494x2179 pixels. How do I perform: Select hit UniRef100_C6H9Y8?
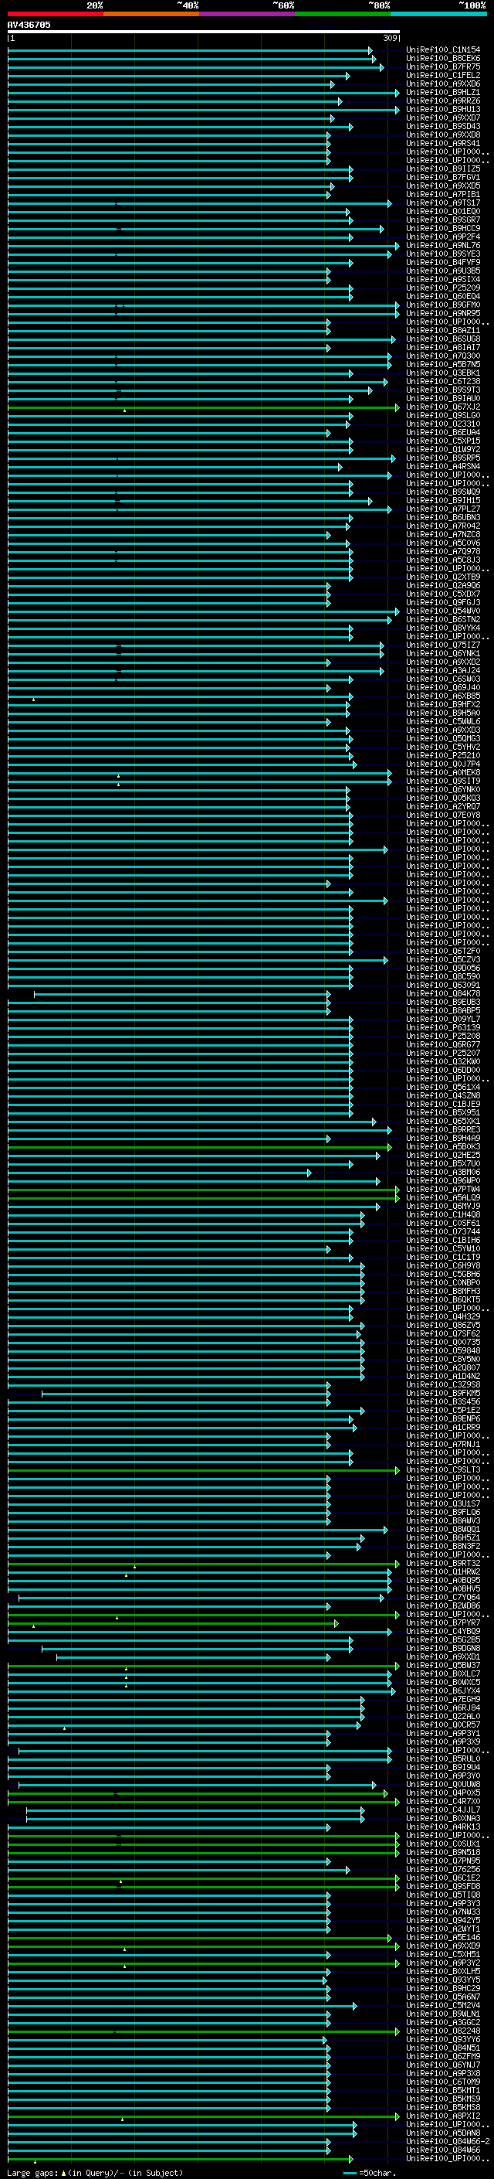[443, 1265]
